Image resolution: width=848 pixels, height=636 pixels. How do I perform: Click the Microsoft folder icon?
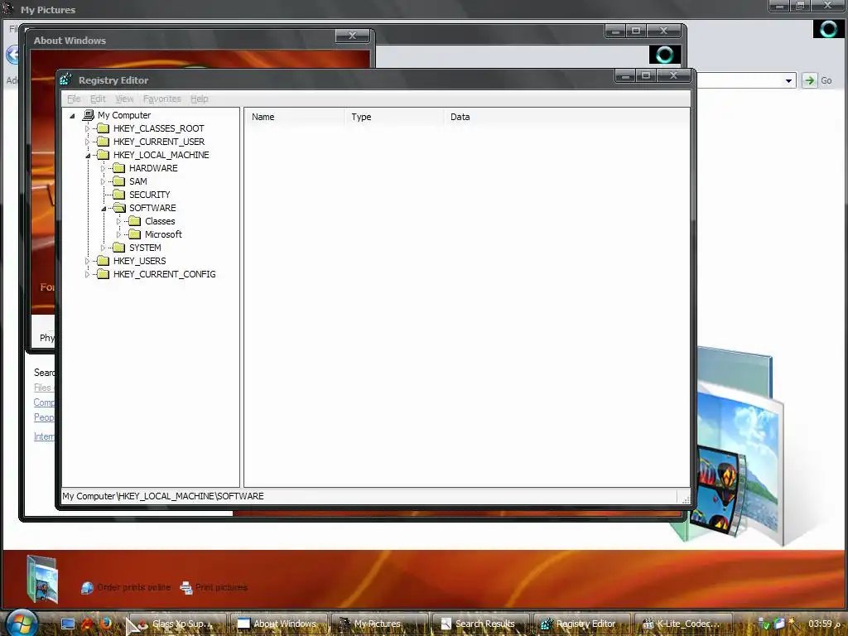135,234
